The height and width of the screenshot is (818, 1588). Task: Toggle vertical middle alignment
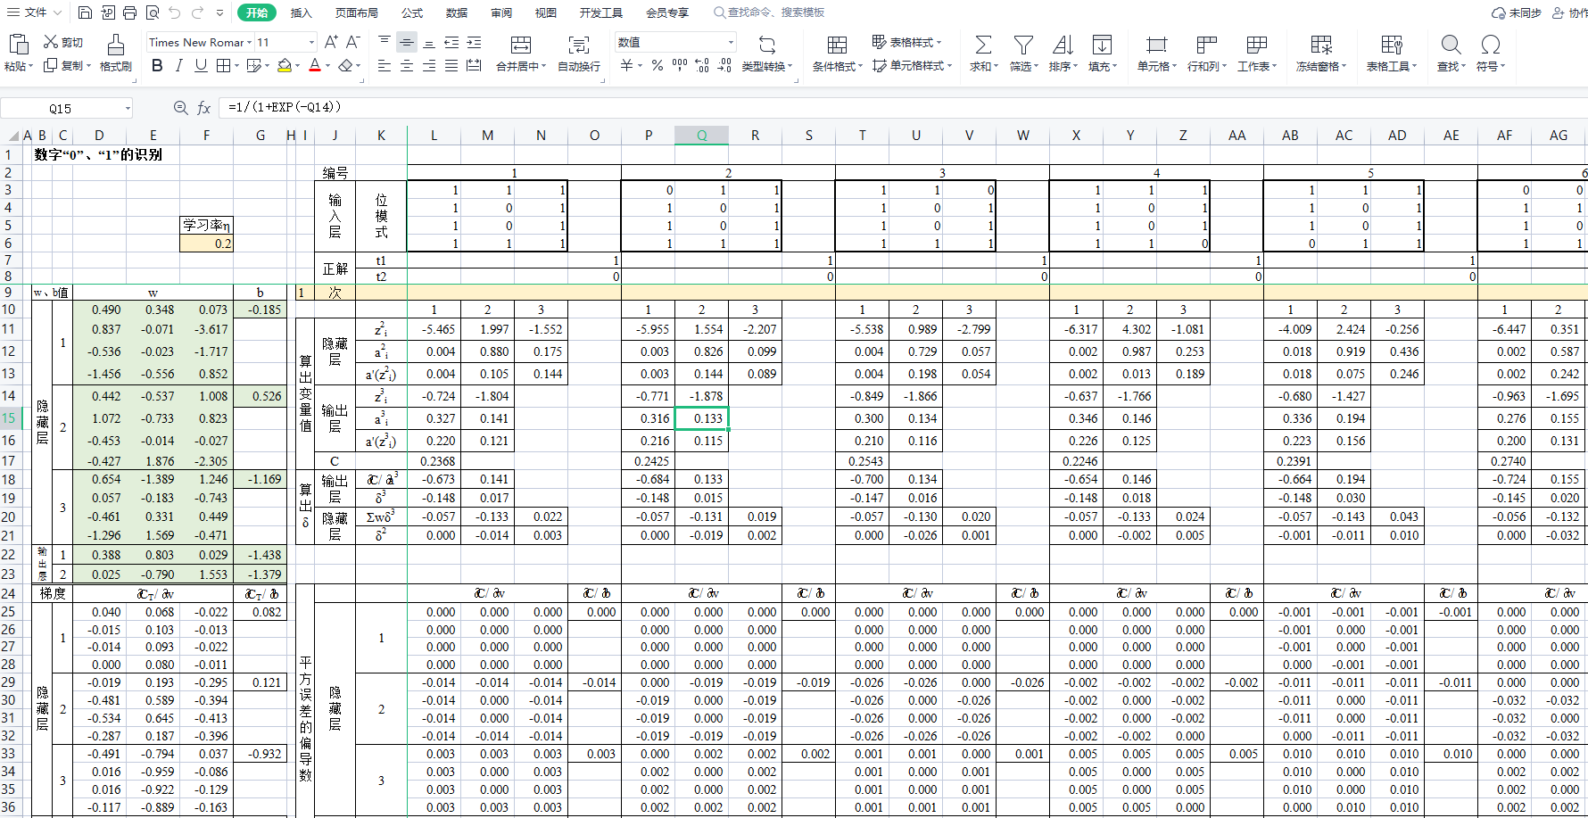tap(407, 42)
